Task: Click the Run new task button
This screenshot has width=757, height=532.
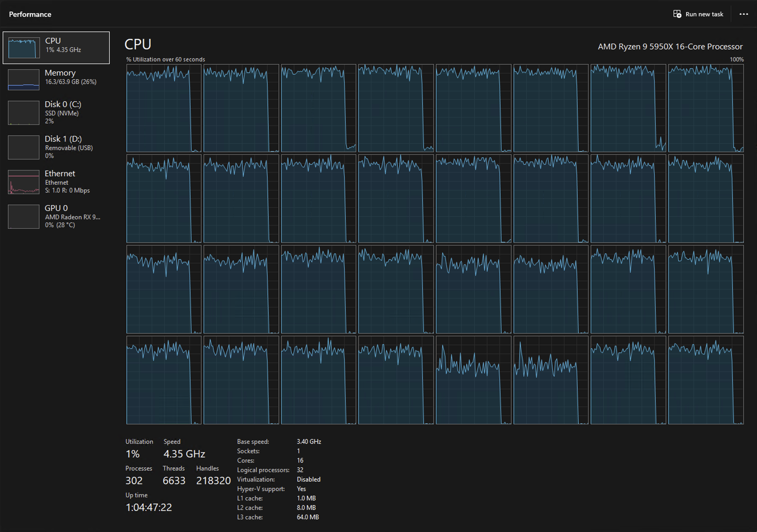Action: [699, 14]
